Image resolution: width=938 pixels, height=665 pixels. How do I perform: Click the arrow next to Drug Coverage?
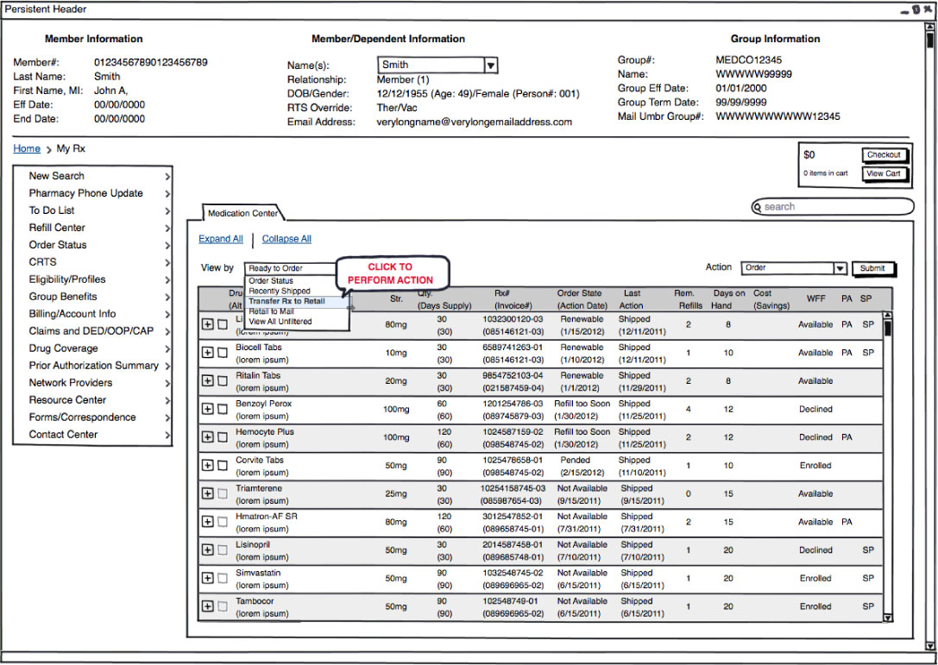pos(167,348)
